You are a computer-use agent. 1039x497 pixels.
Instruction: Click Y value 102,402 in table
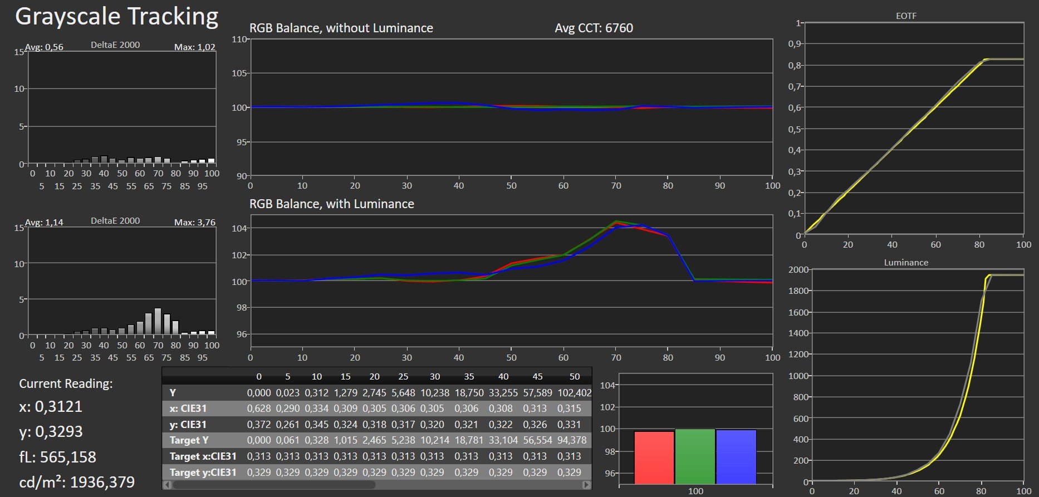pos(574,392)
